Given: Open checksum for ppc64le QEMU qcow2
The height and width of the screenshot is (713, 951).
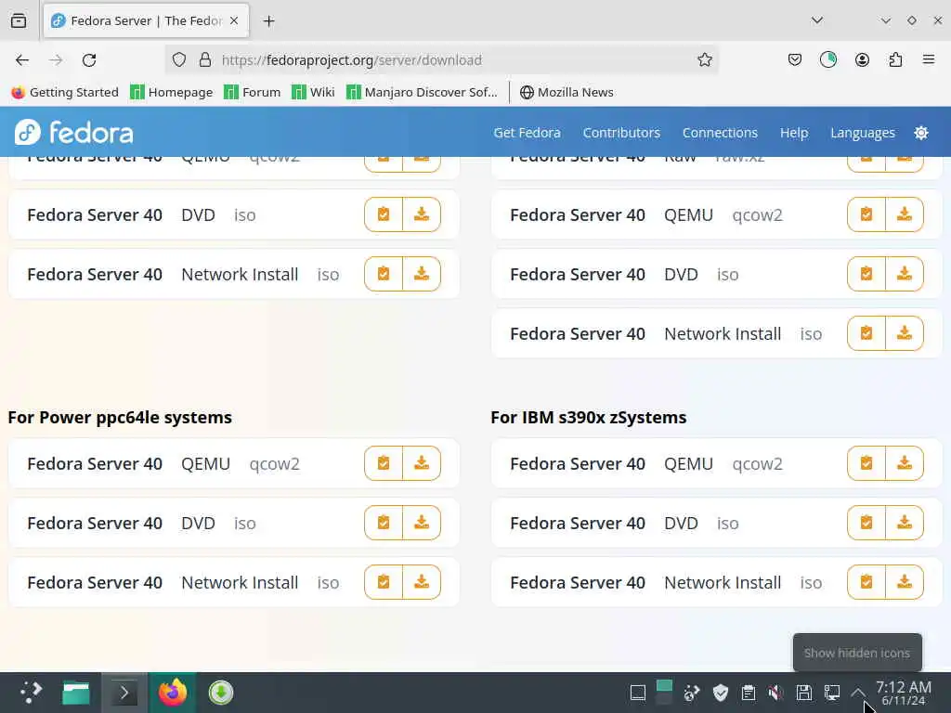Looking at the screenshot, I should (384, 463).
